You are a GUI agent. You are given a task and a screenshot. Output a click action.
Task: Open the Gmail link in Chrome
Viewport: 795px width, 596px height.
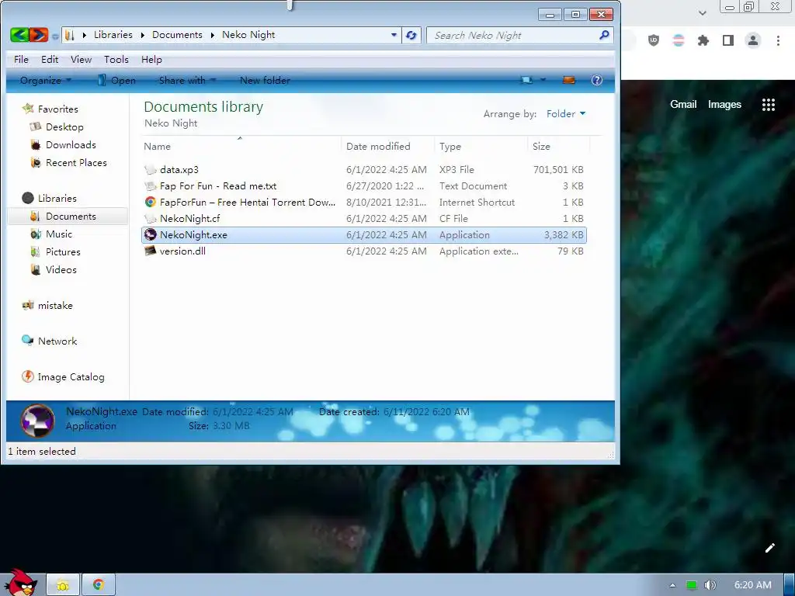pyautogui.click(x=683, y=104)
